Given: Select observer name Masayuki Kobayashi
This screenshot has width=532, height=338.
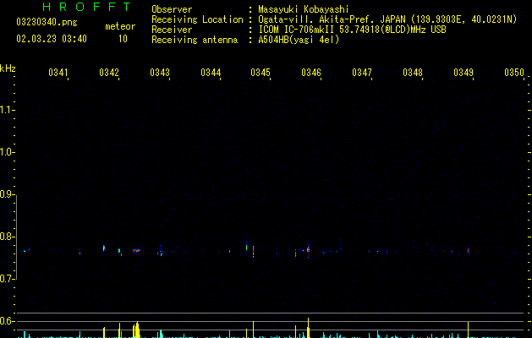Looking at the screenshot, I should click(x=304, y=9).
